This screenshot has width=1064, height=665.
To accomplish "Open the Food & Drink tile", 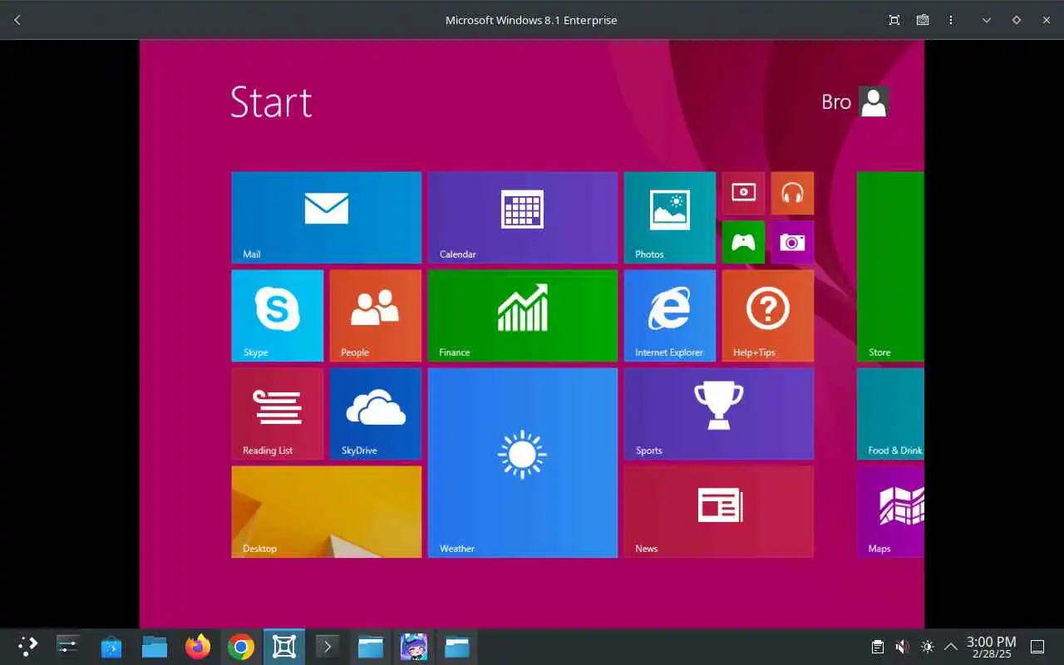I will point(890,414).
